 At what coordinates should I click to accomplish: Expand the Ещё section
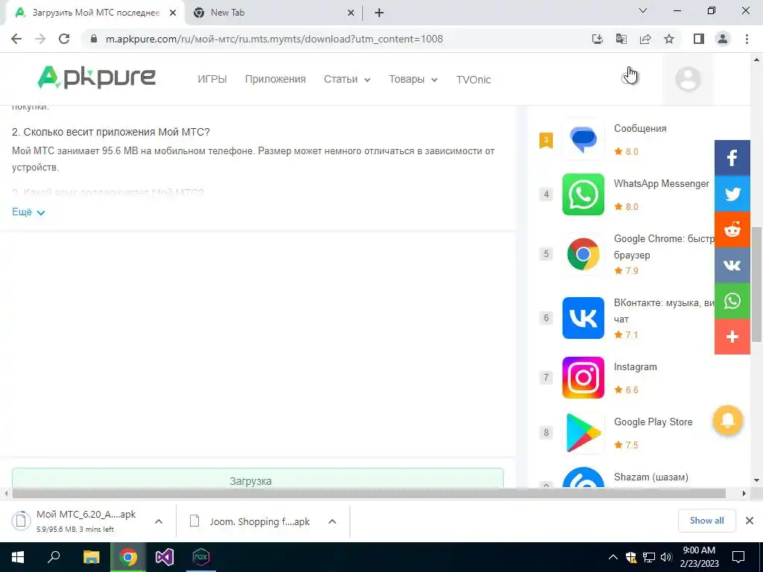pyautogui.click(x=28, y=212)
